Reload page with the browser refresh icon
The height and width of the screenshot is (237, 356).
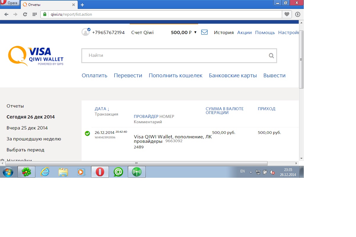[25, 14]
